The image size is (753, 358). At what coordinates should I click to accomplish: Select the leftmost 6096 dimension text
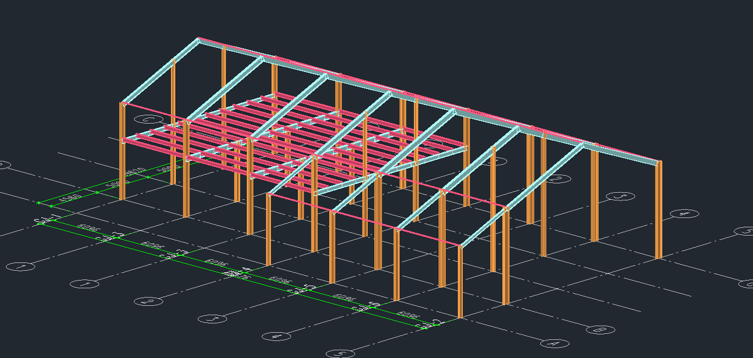click(x=87, y=227)
